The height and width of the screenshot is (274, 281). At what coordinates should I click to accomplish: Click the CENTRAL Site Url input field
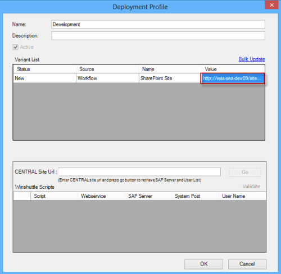[x=139, y=172]
